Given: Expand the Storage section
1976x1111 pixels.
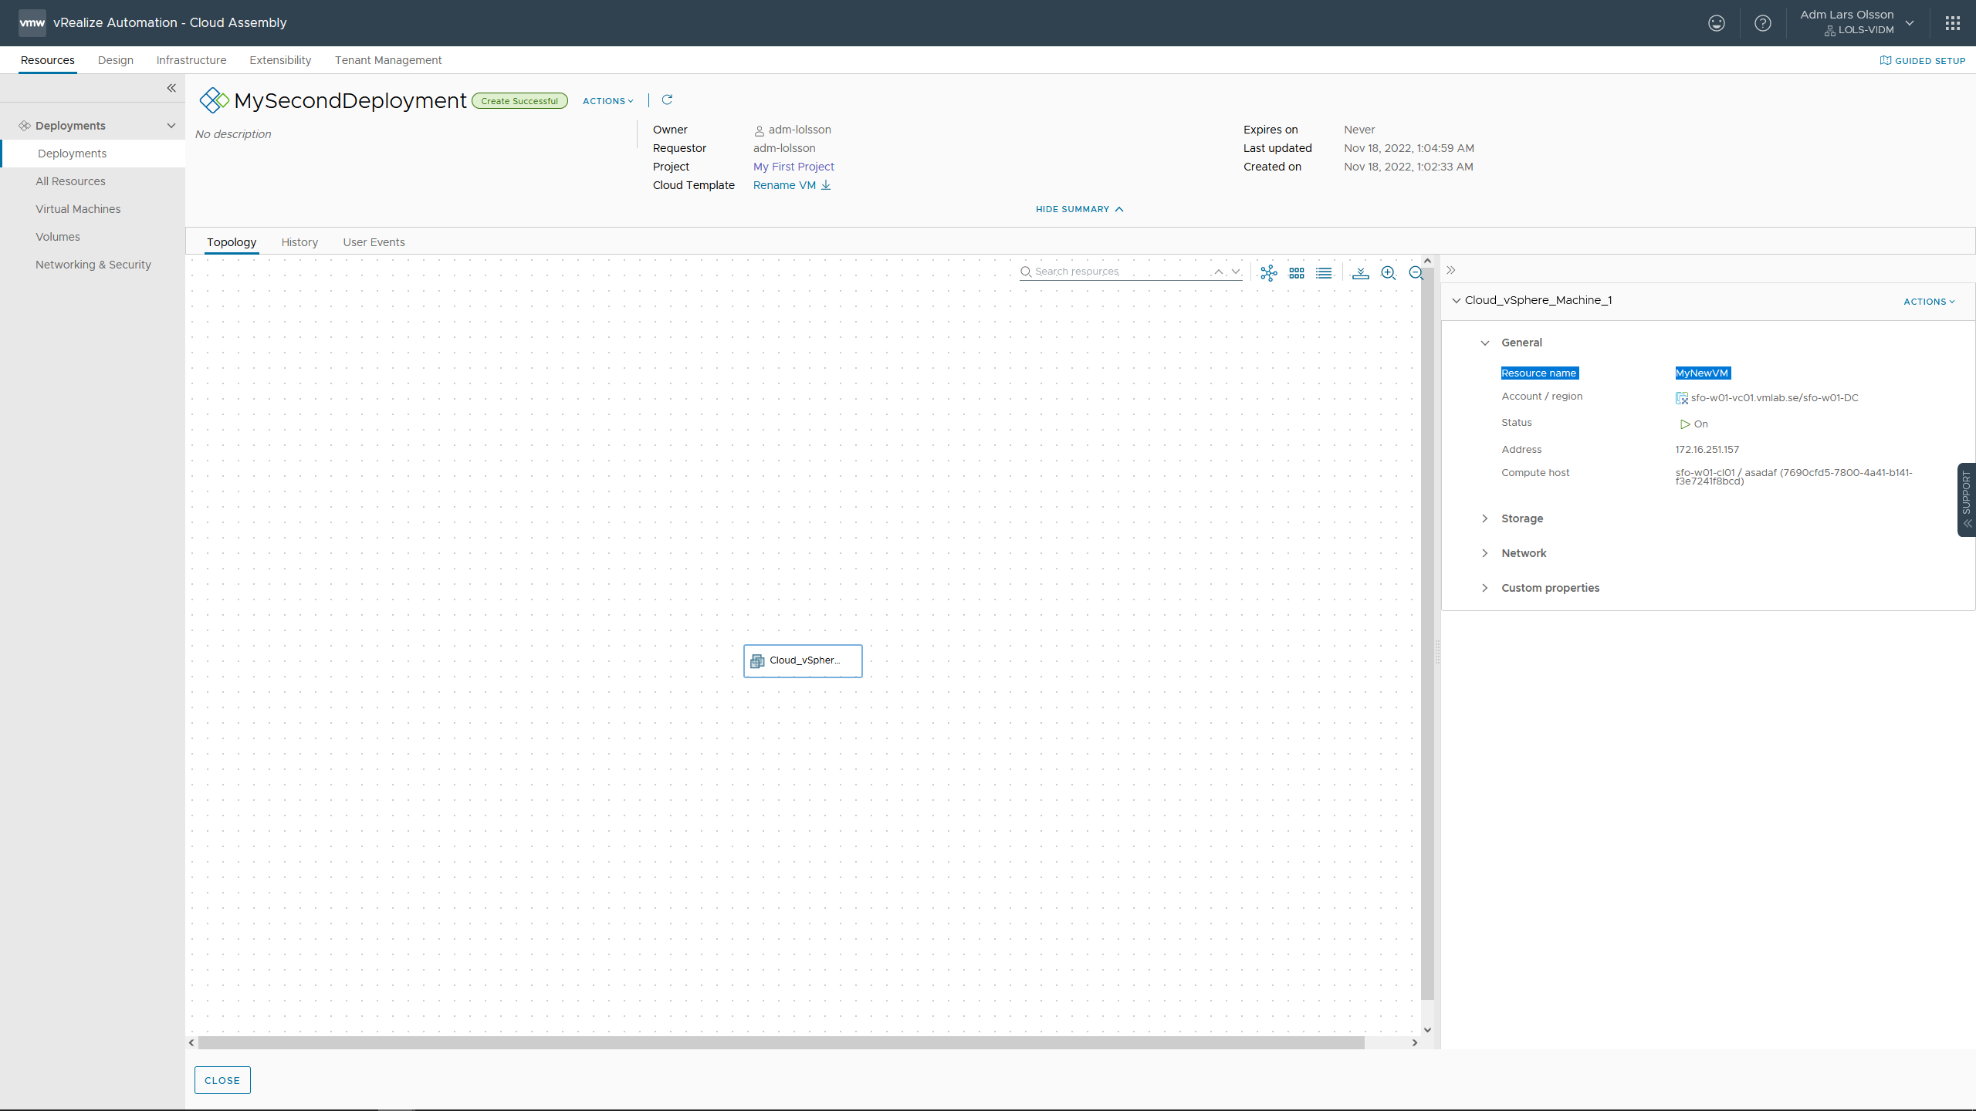Looking at the screenshot, I should click(x=1485, y=518).
